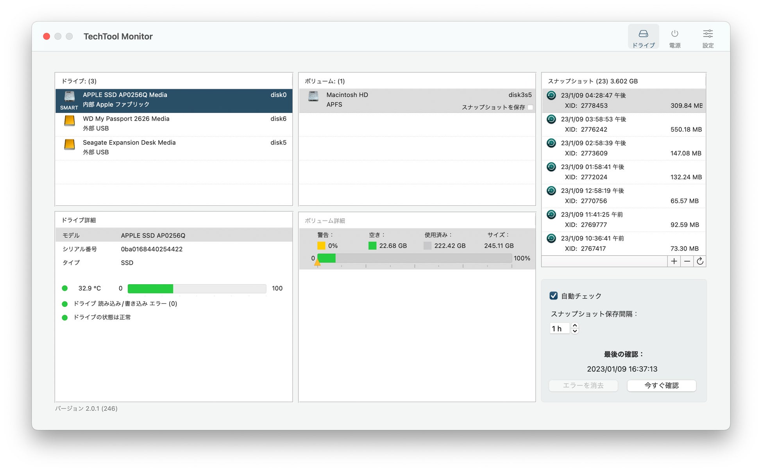Toggle the 自動チェック checkbox
This screenshot has height=472, width=762.
pyautogui.click(x=553, y=296)
